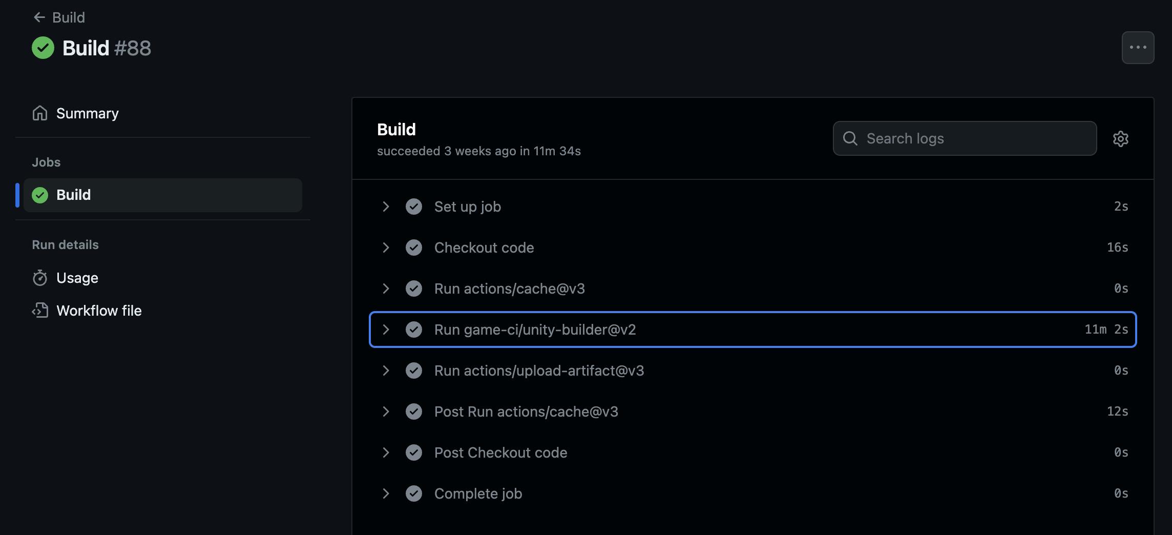The image size is (1172, 535).
Task: Click the Summary home icon
Action: click(x=40, y=113)
